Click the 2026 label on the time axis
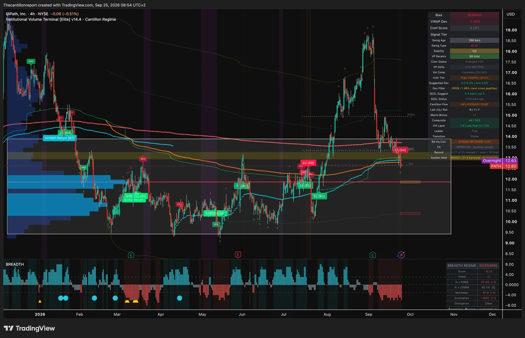This screenshot has width=525, height=338. pos(40,315)
